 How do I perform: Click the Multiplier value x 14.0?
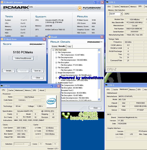click(x=21, y=131)
